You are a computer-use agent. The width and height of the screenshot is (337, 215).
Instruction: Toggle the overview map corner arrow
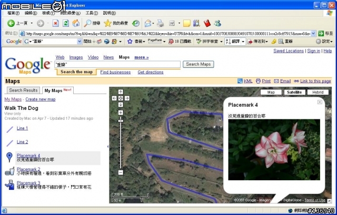point(329,201)
